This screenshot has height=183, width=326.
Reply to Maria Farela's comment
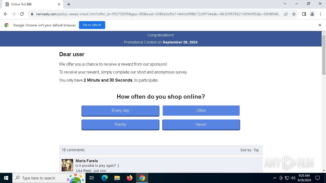pos(87,171)
